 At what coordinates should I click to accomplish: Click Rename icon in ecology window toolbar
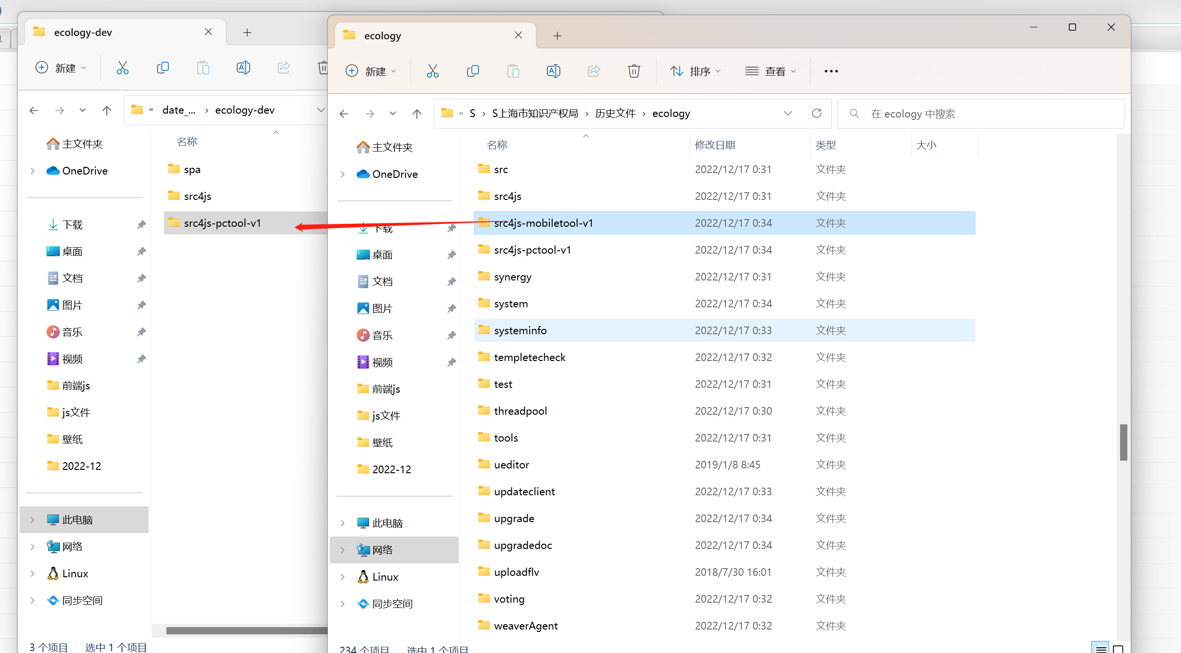(x=553, y=71)
